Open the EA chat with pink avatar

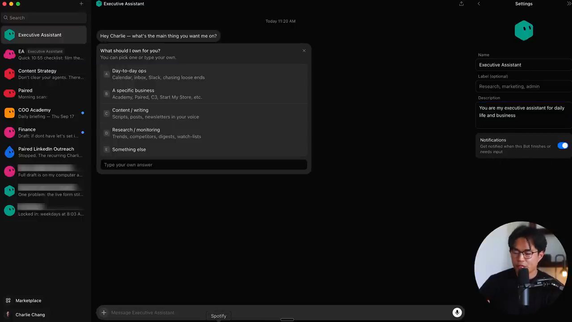pos(44,54)
